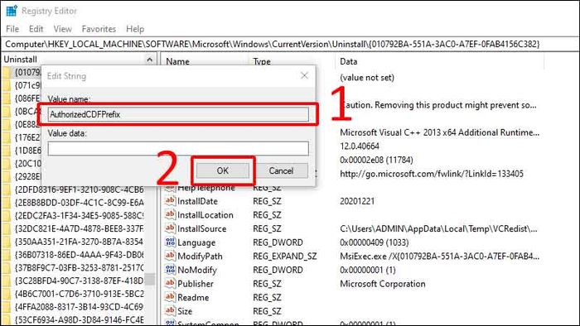The height and width of the screenshot is (326, 580).
Task: Click the 12.0.40664 version data cell
Action: [x=359, y=146]
